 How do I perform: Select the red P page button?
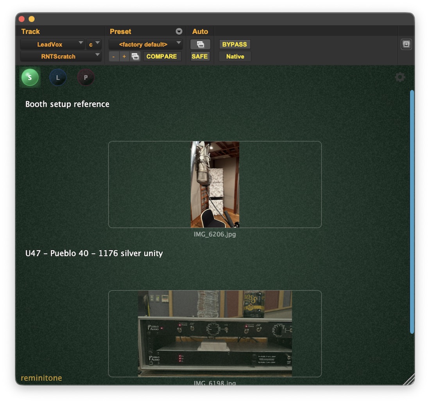click(86, 77)
